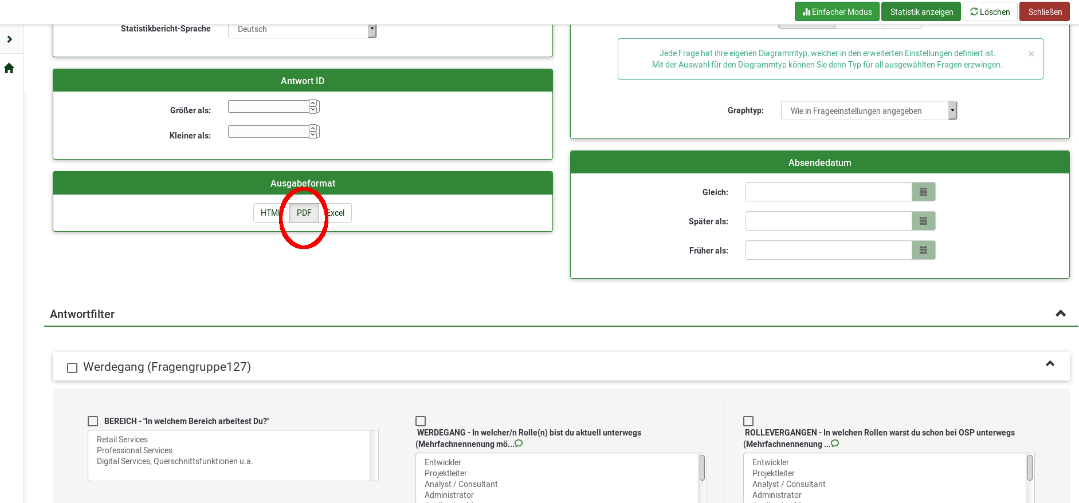Collapse the Werdegang question group panel
The height and width of the screenshot is (503, 1079).
[x=1050, y=364]
